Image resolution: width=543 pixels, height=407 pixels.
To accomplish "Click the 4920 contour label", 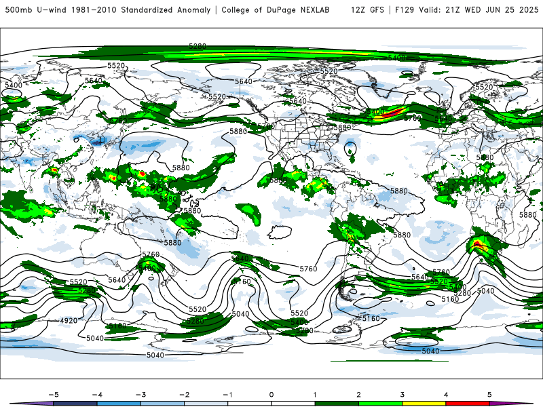I will [69, 320].
